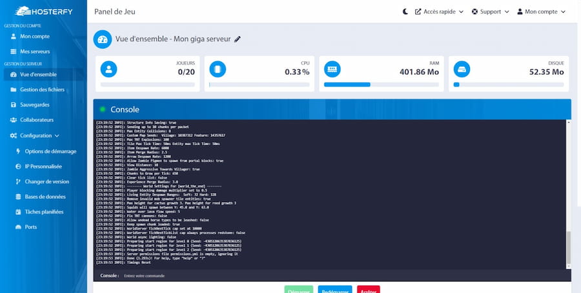Click the RAM memory icon
Image resolution: width=581 pixels, height=293 pixels.
click(x=332, y=68)
